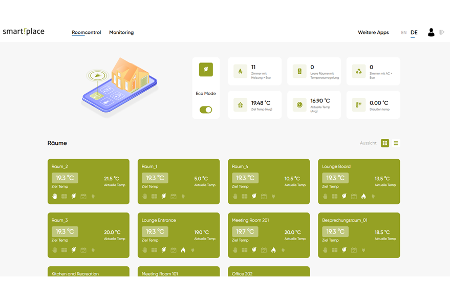Switch language to EN
The image size is (450, 300).
point(403,32)
